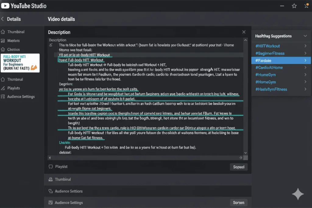Click the small edit icon beside description text
Screen dimensions: 312x208
click(x=51, y=45)
